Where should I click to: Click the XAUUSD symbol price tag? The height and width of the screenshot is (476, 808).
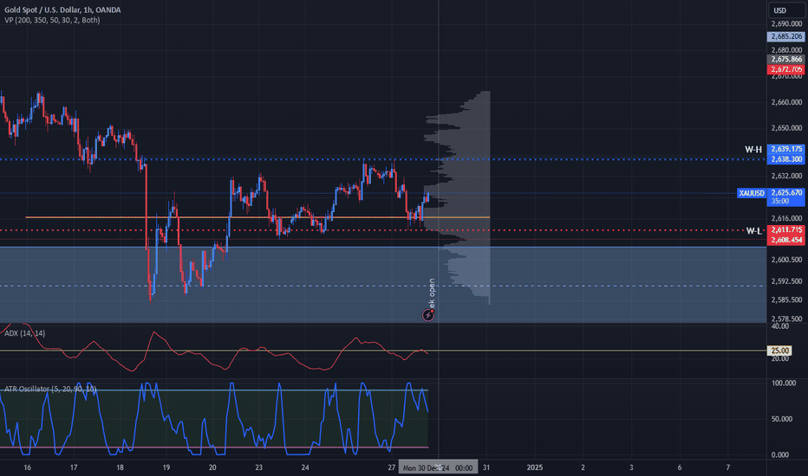[752, 193]
